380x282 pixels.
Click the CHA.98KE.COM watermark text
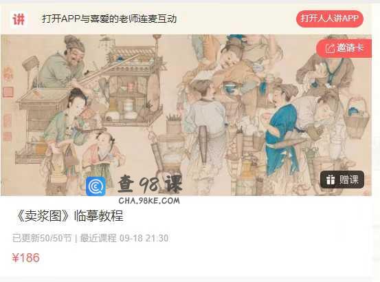pos(149,201)
